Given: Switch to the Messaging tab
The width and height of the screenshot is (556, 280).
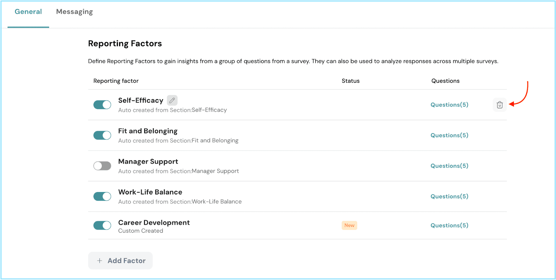Looking at the screenshot, I should click(74, 12).
